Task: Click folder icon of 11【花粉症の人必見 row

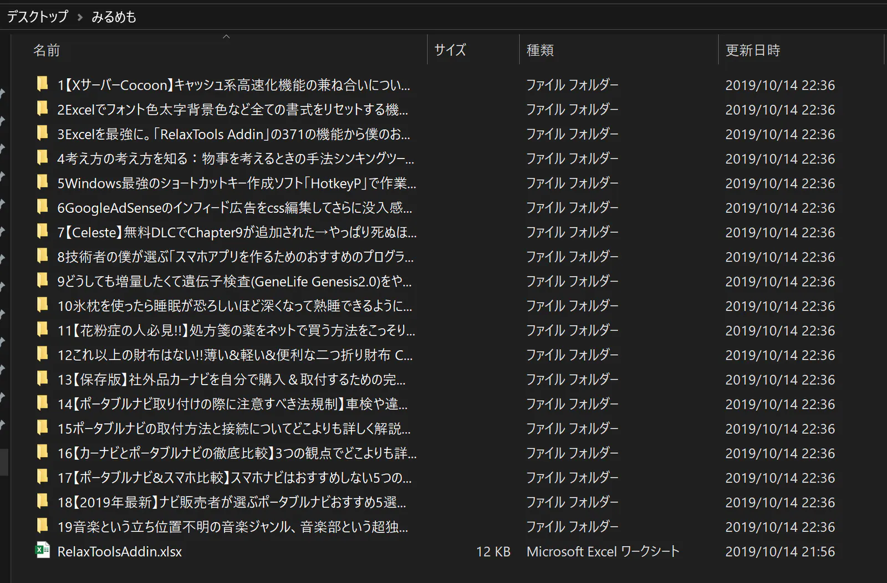Action: coord(42,330)
